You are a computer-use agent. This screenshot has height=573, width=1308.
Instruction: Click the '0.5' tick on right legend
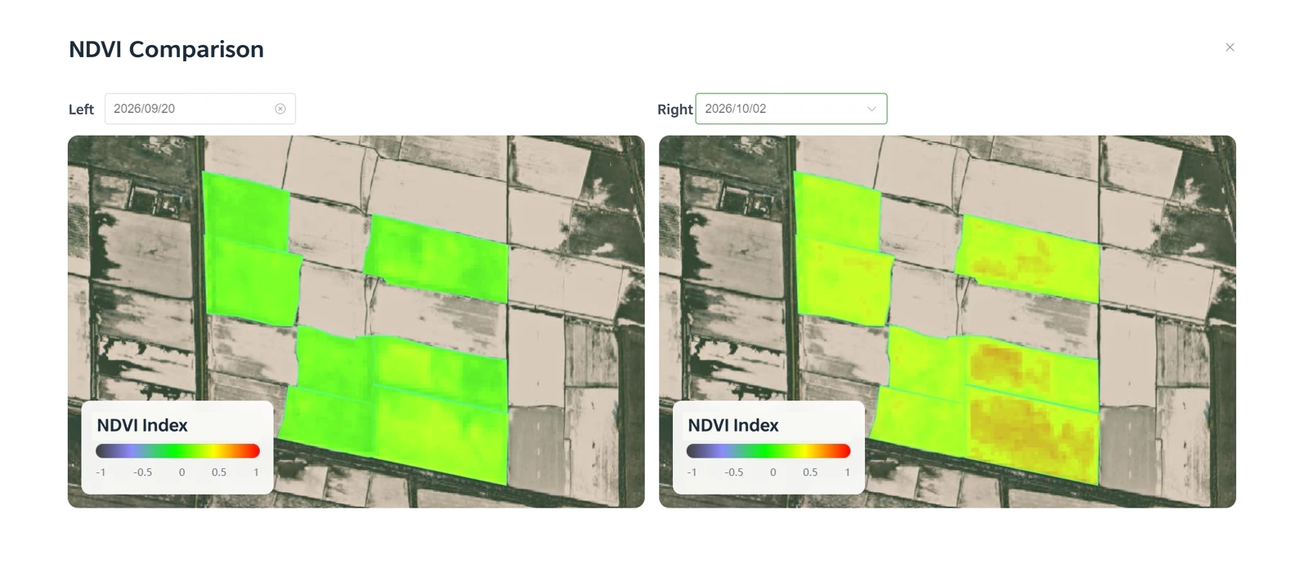(x=810, y=472)
